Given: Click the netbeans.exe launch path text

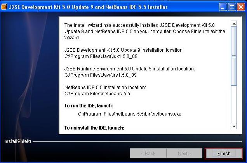Looking at the screenshot, I should (130, 114).
